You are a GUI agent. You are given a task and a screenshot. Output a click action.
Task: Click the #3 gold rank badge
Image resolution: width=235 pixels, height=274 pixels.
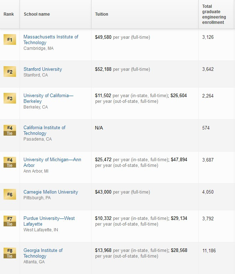click(10, 98)
